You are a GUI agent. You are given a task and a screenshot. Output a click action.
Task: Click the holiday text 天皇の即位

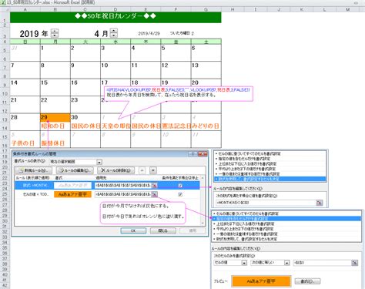[116, 126]
